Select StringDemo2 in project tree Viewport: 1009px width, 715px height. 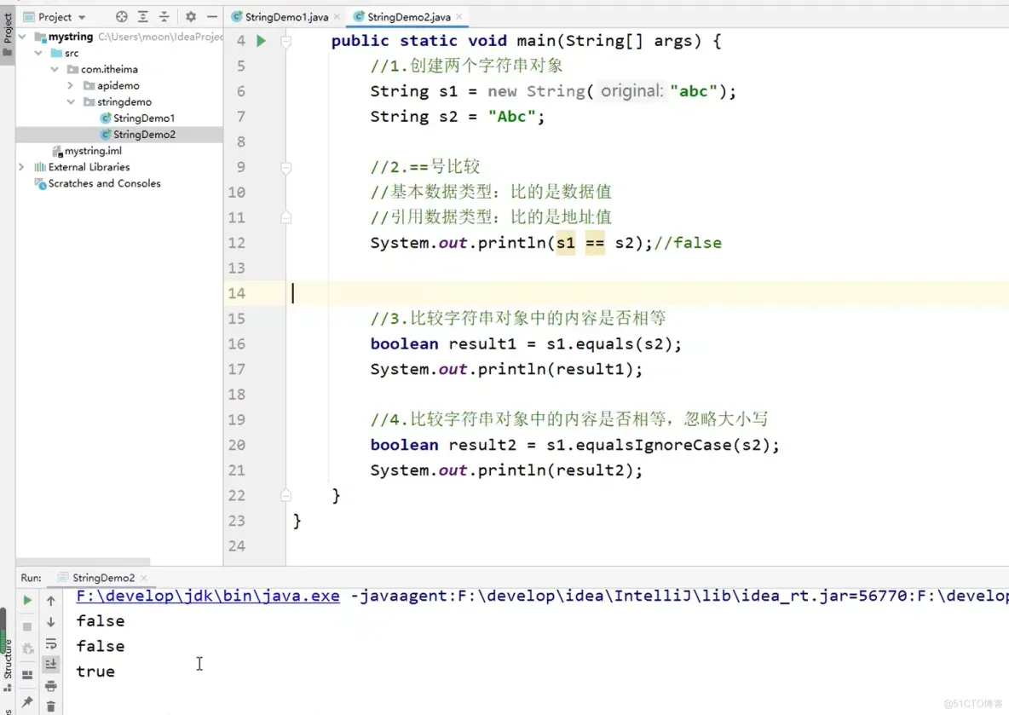click(144, 135)
